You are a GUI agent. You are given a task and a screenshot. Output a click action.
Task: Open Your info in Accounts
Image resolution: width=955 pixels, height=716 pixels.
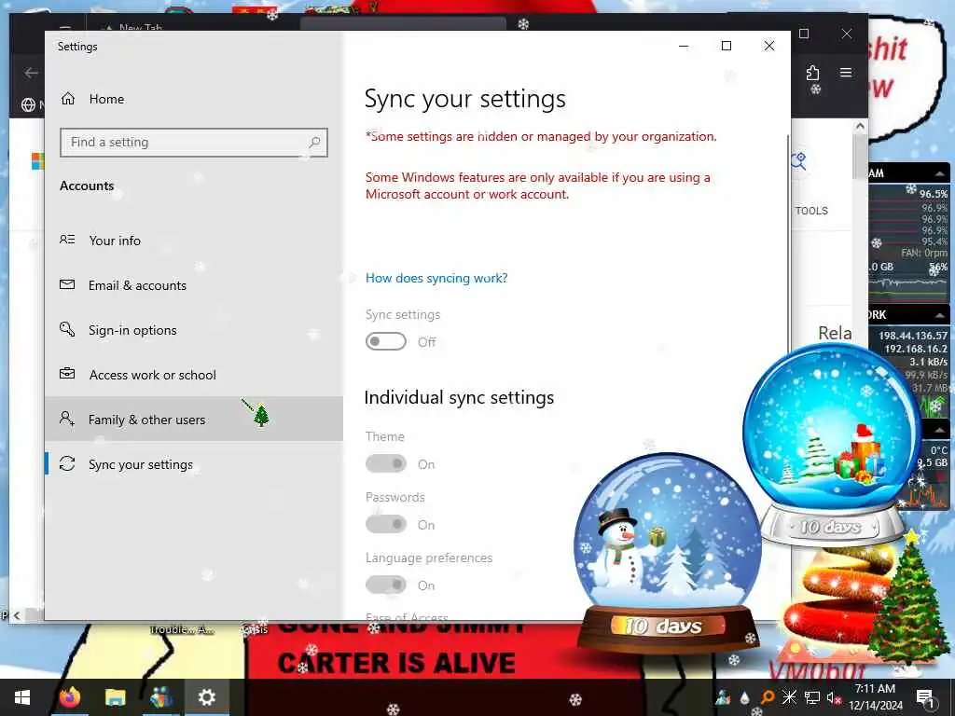pos(194,241)
